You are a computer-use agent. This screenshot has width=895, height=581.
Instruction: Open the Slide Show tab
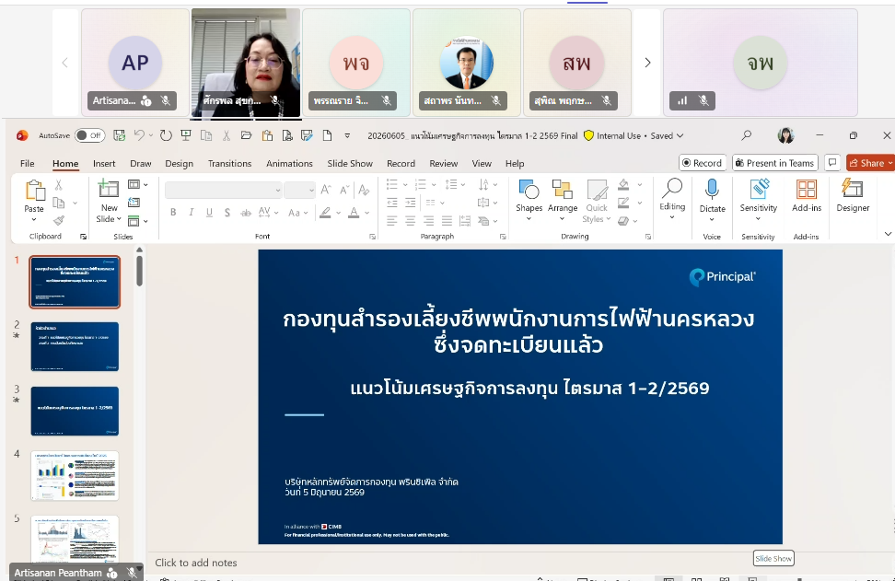[350, 163]
